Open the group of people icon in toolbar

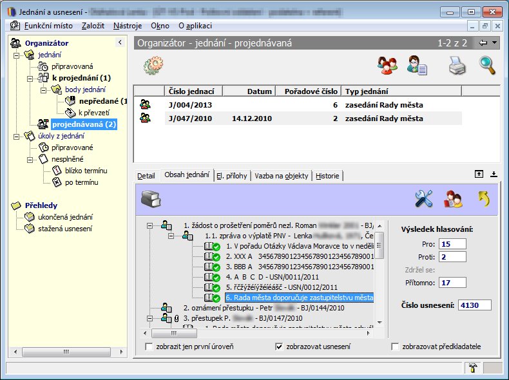[387, 66]
